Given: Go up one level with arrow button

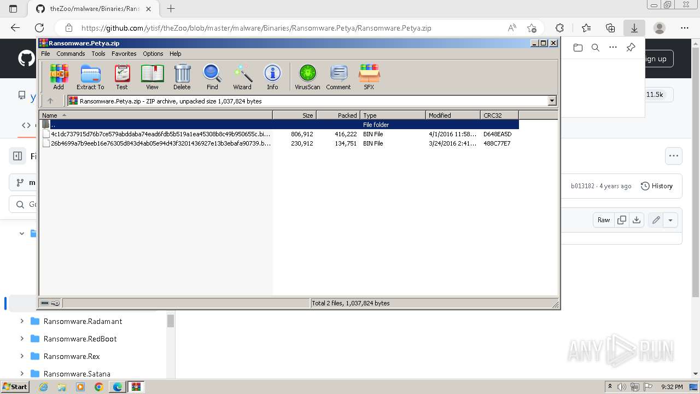Looking at the screenshot, I should [x=50, y=101].
